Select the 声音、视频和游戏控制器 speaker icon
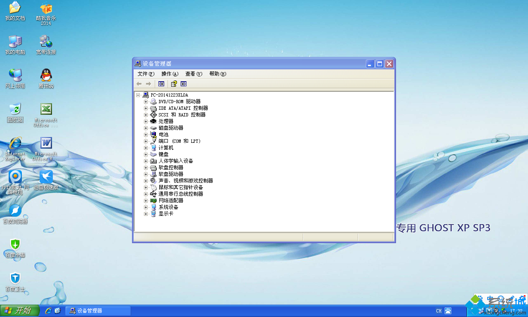Image resolution: width=528 pixels, height=317 pixels. click(x=153, y=181)
